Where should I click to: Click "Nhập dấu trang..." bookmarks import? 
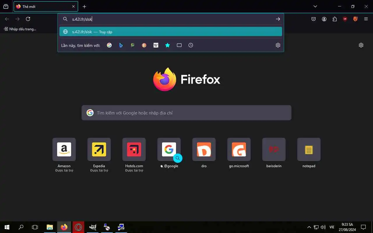(20, 29)
